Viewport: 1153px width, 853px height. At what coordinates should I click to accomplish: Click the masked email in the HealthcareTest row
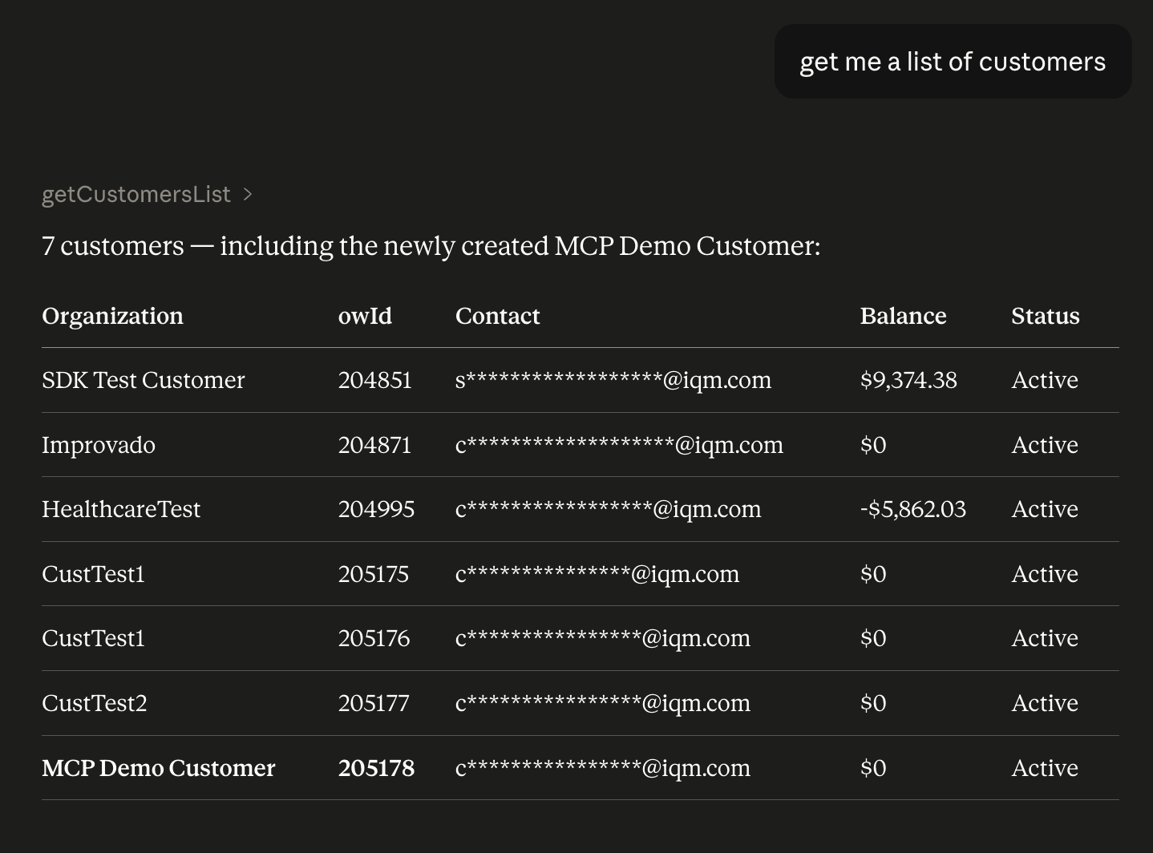pos(608,509)
